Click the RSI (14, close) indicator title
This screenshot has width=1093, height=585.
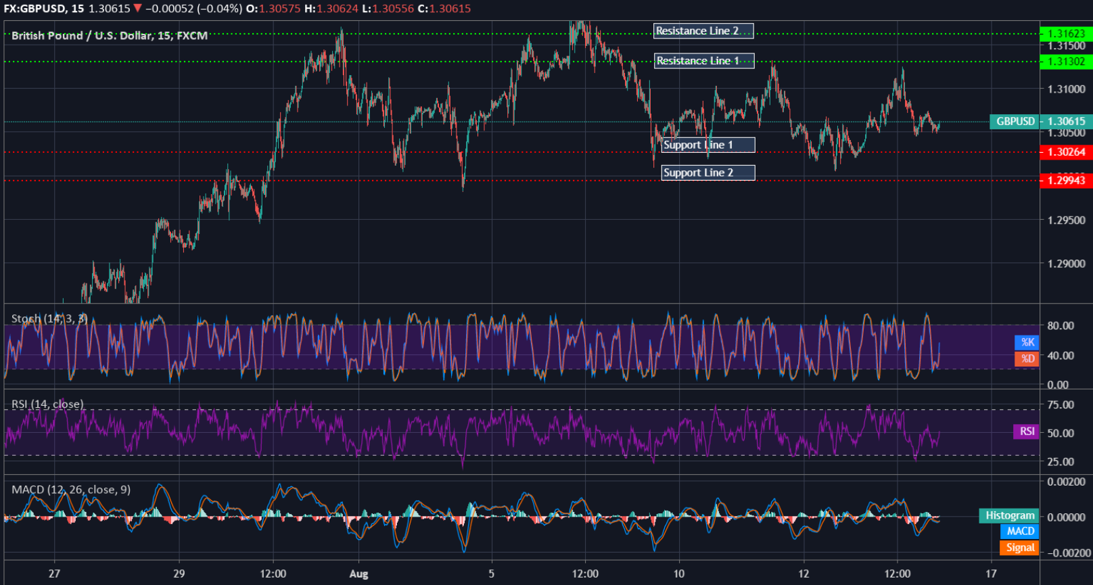[47, 404]
